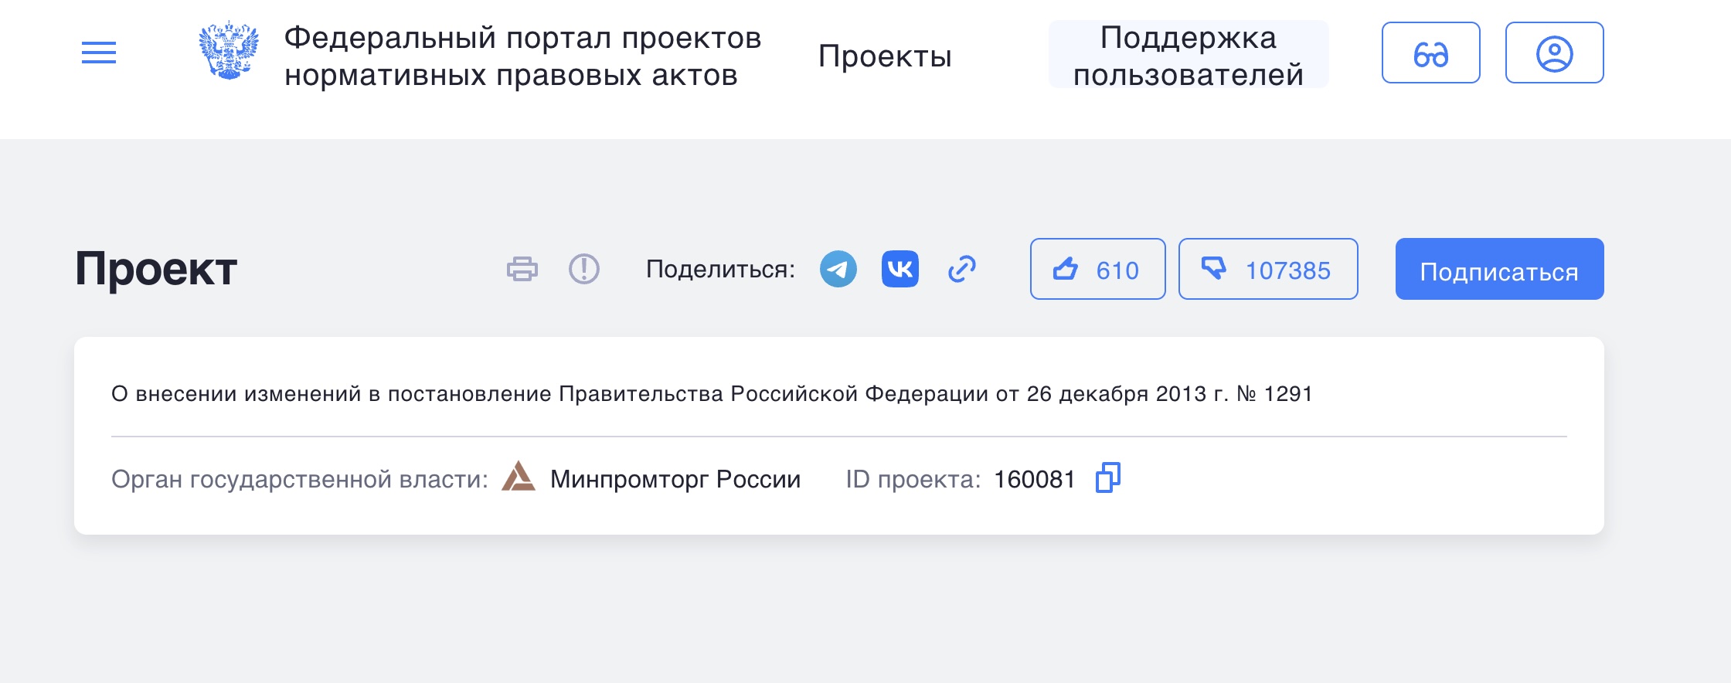Print the project using the printer icon
This screenshot has width=1731, height=683.
[x=522, y=269]
